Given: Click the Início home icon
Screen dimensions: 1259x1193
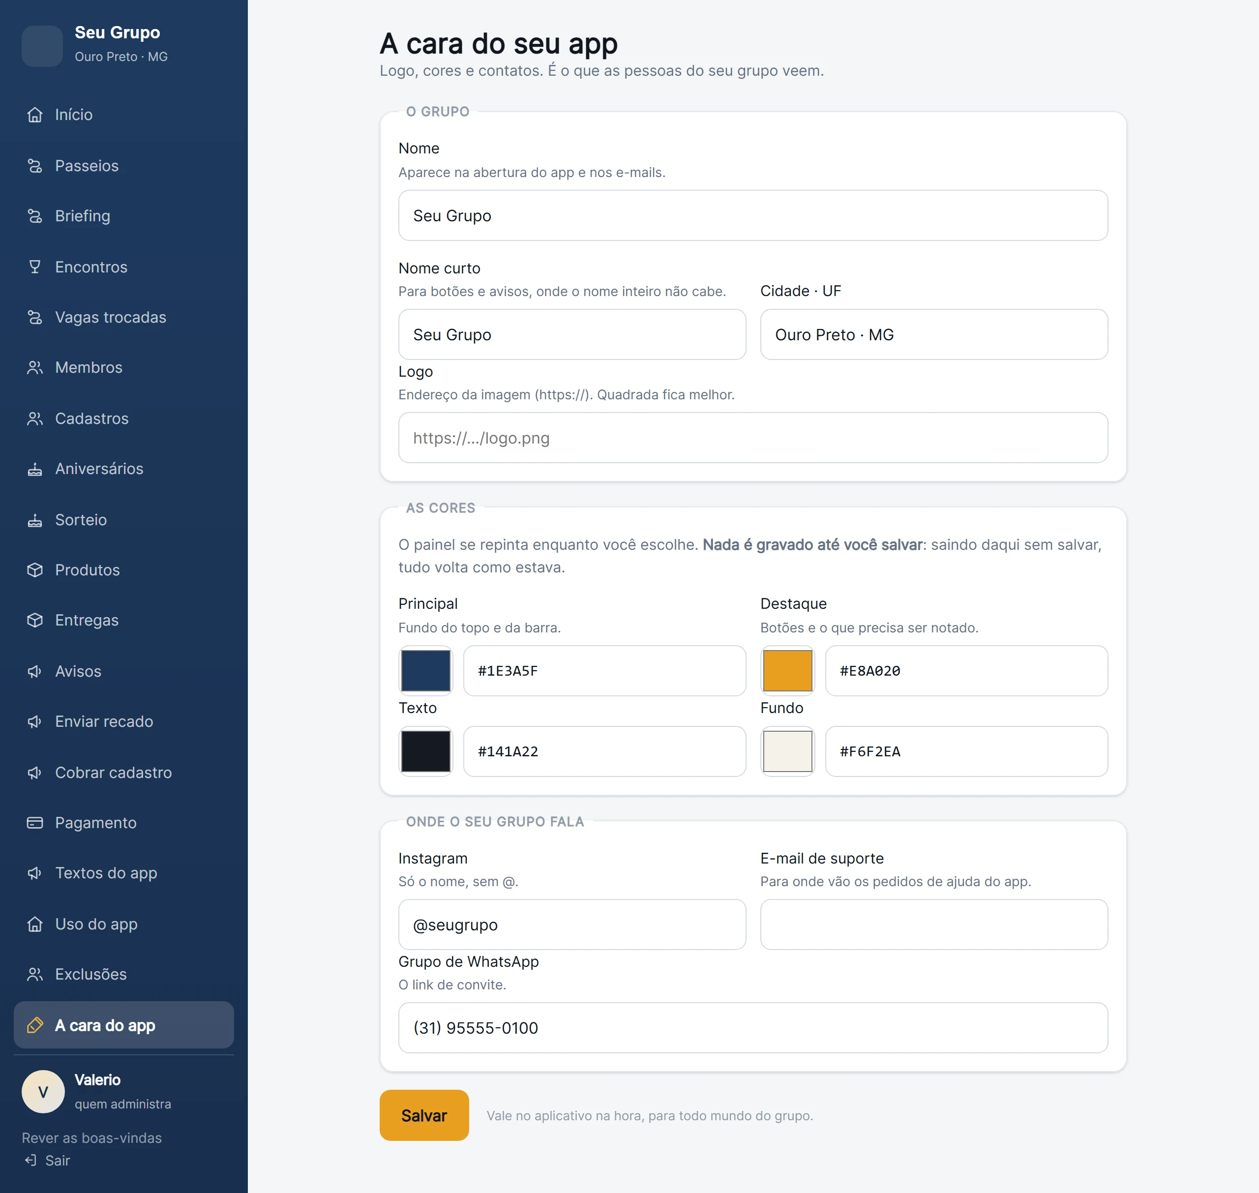Looking at the screenshot, I should click(x=35, y=115).
